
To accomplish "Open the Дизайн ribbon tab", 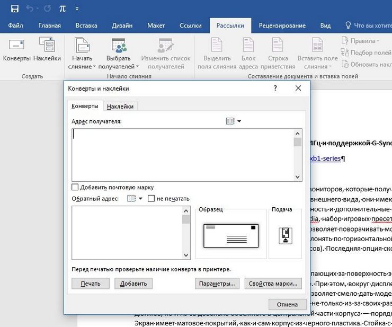I will click(122, 25).
